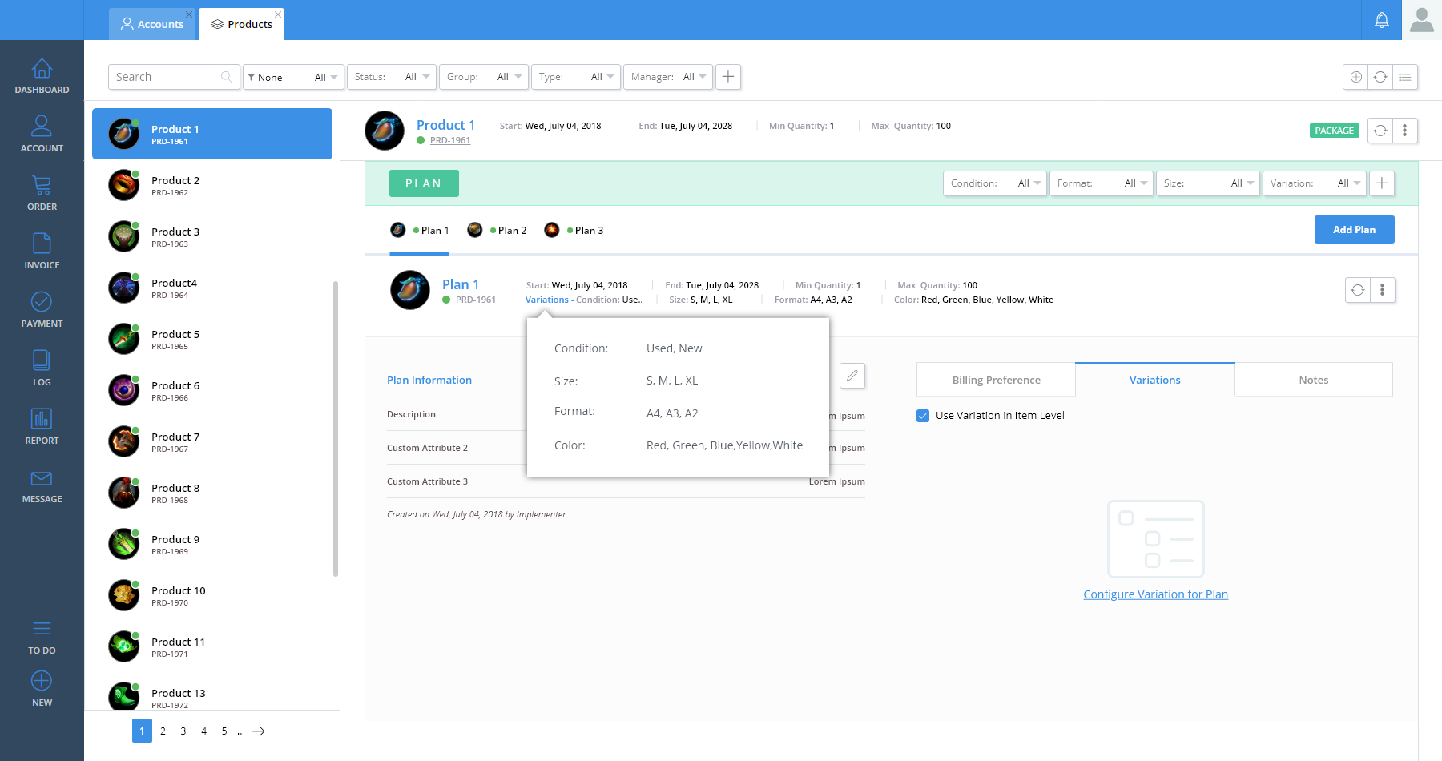Click the notification bell icon

pos(1381,20)
